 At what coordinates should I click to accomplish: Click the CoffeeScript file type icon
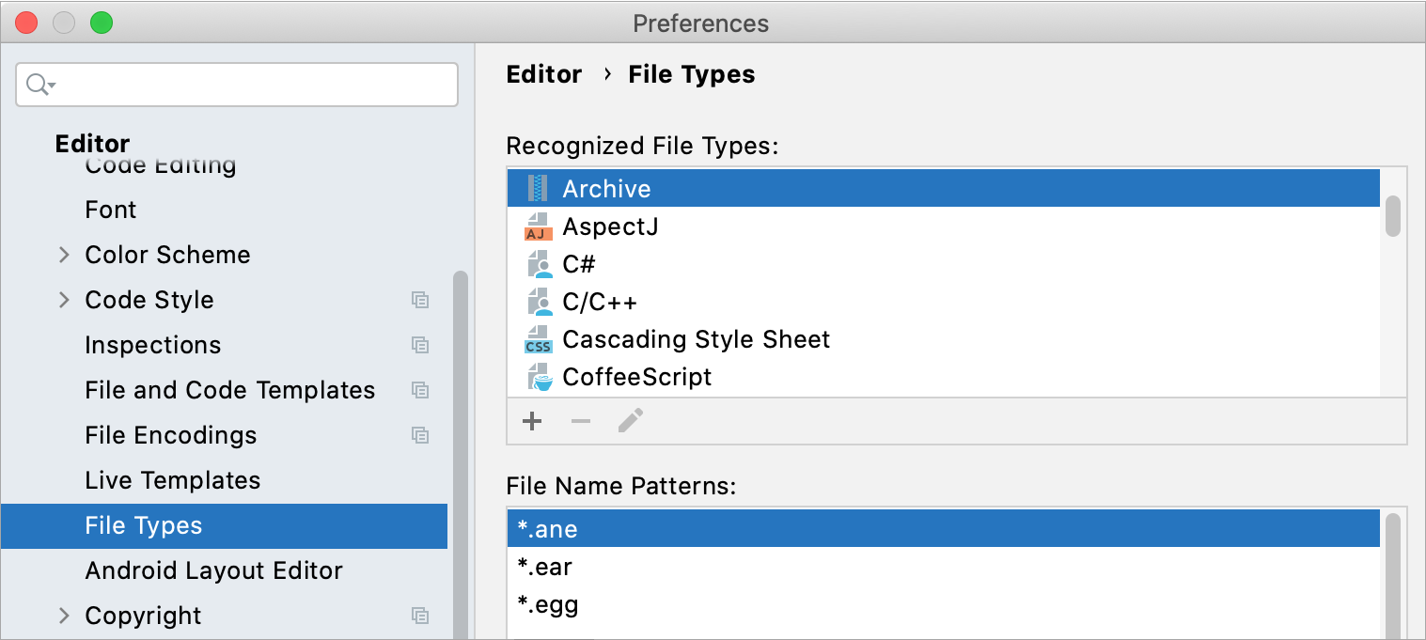pyautogui.click(x=538, y=377)
